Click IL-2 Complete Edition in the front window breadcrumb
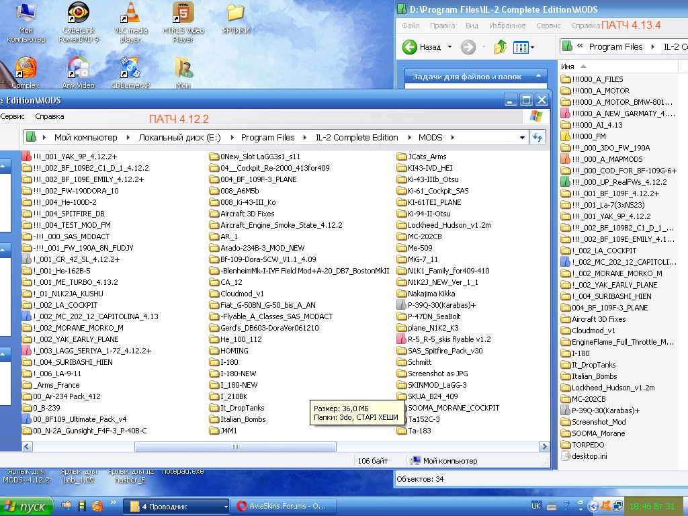 coord(357,137)
